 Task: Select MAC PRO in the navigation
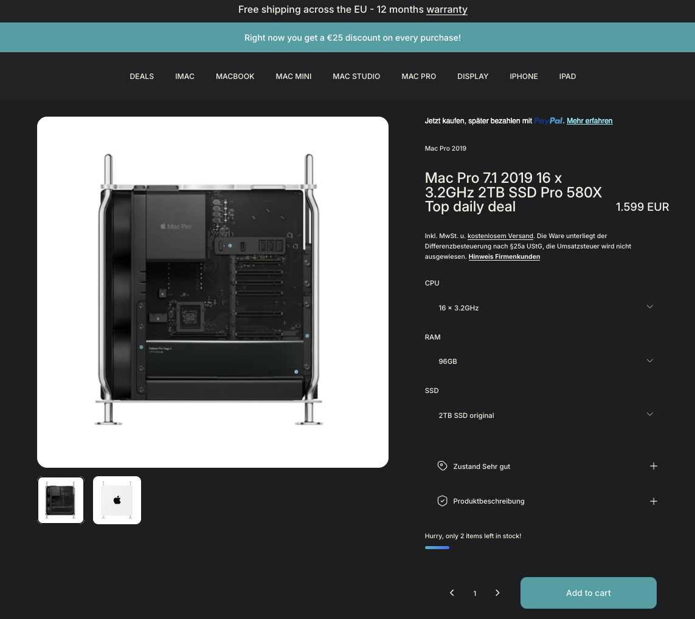pyautogui.click(x=418, y=76)
